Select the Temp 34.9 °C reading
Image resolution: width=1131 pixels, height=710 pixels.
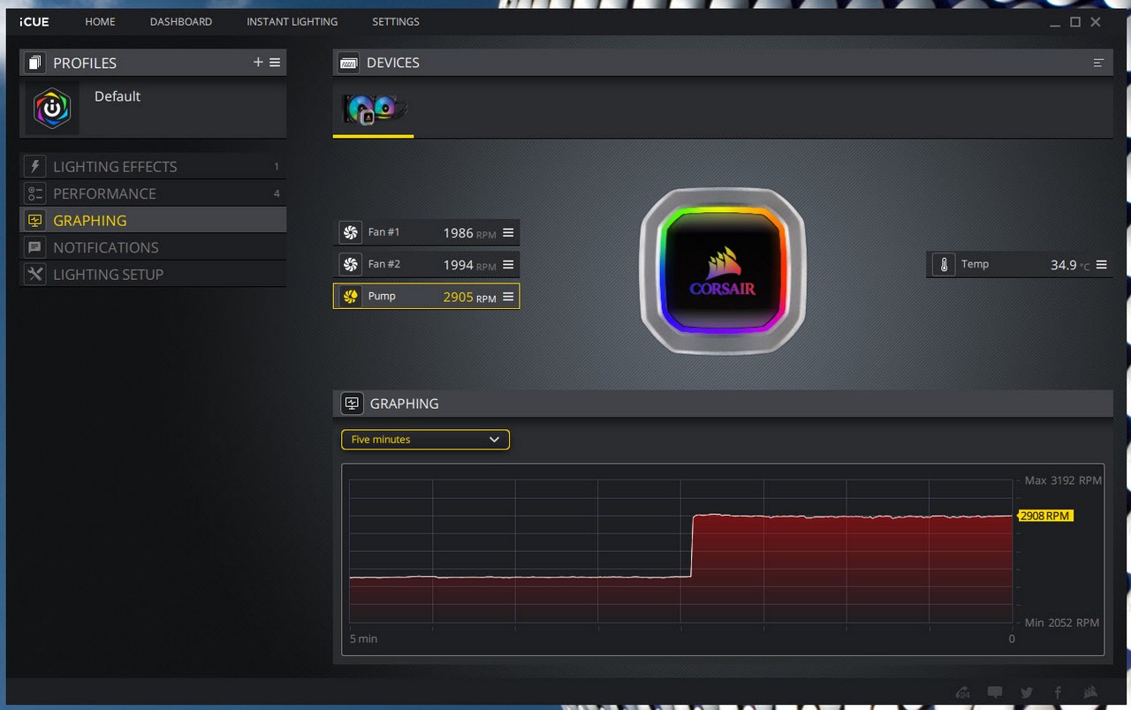1069,265
